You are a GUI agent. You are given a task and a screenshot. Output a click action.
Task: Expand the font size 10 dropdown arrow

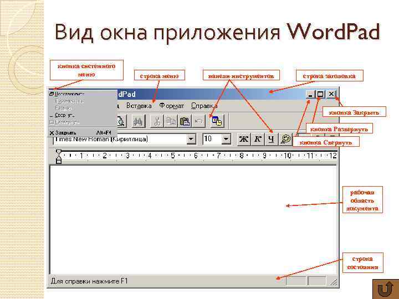pyautogui.click(x=226, y=139)
